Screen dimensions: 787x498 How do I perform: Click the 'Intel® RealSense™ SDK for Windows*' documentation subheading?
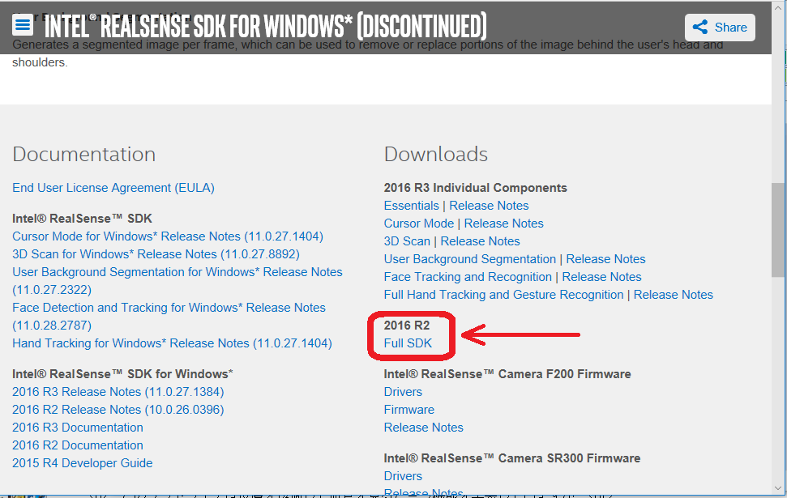point(122,374)
